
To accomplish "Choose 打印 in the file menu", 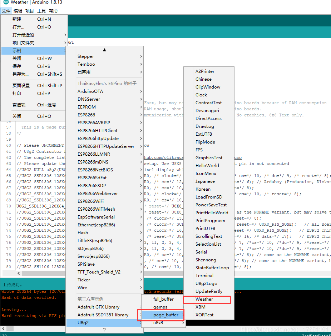I will 33,94.
